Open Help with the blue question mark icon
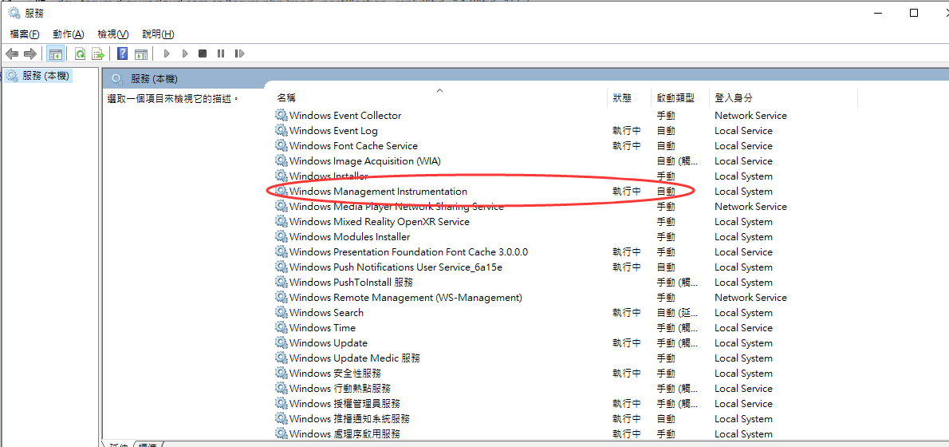 click(122, 53)
